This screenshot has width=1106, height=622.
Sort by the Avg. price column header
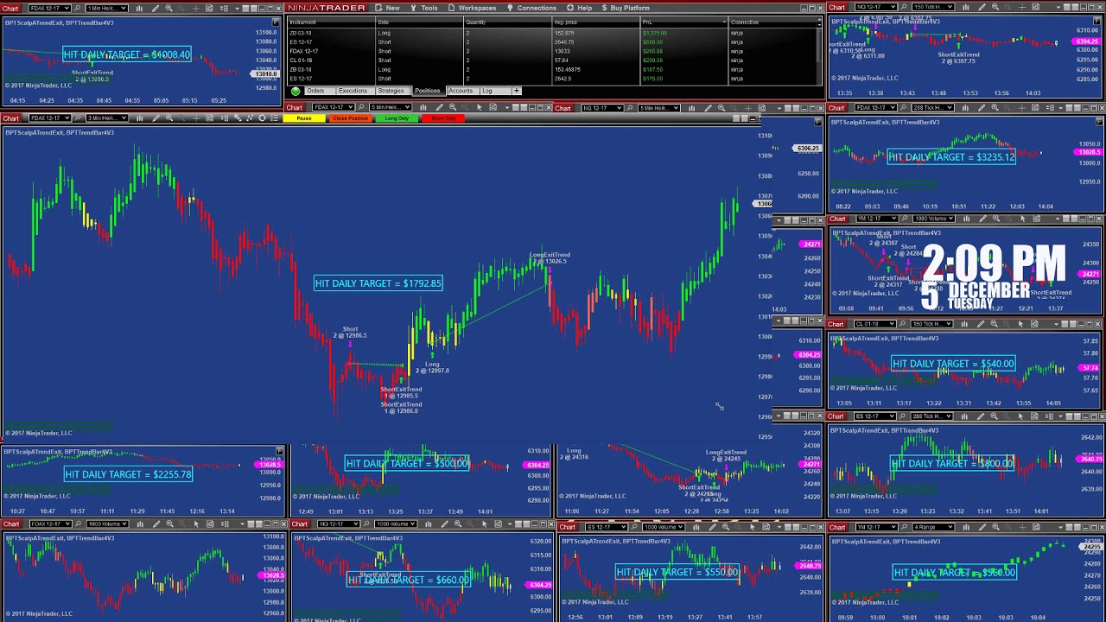594,22
